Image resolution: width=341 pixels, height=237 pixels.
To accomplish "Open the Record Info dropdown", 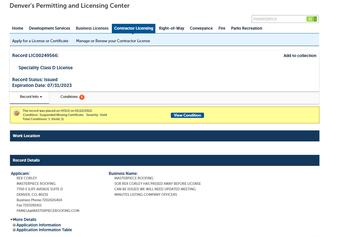I will (x=31, y=97).
